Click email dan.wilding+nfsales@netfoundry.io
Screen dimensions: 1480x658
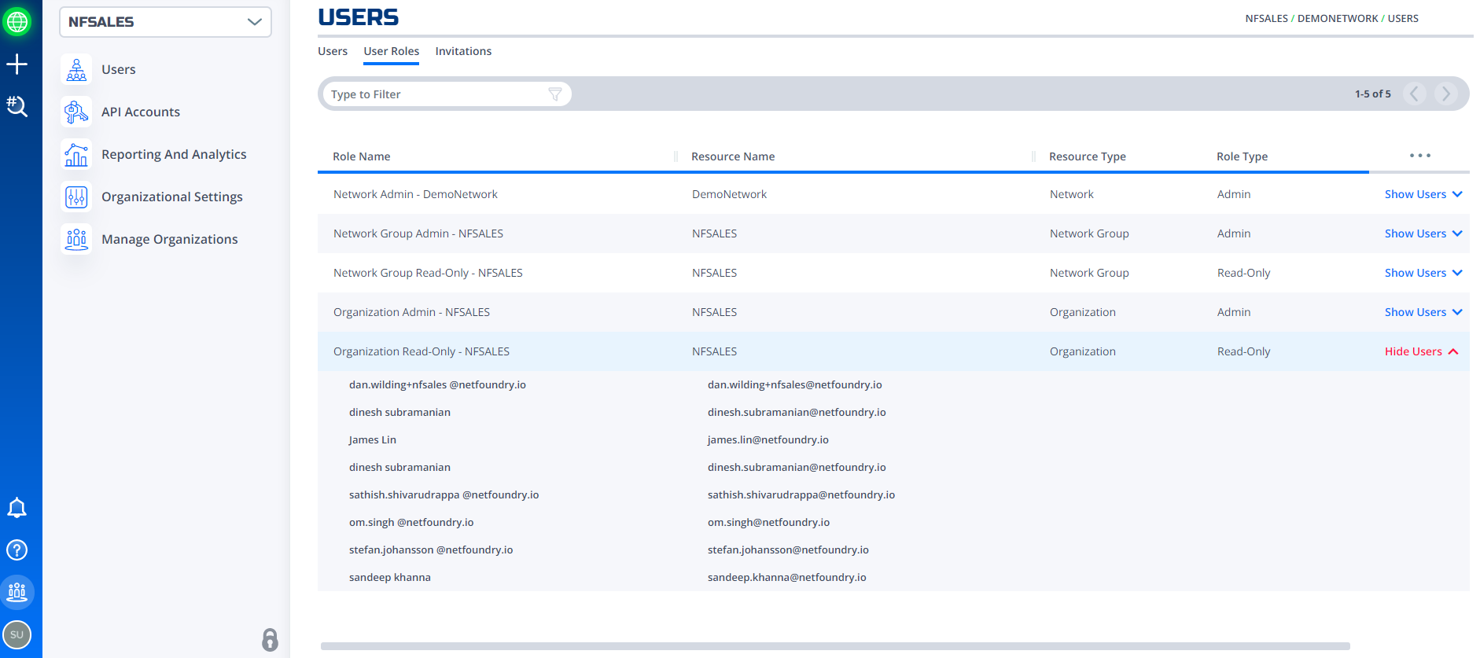795,384
